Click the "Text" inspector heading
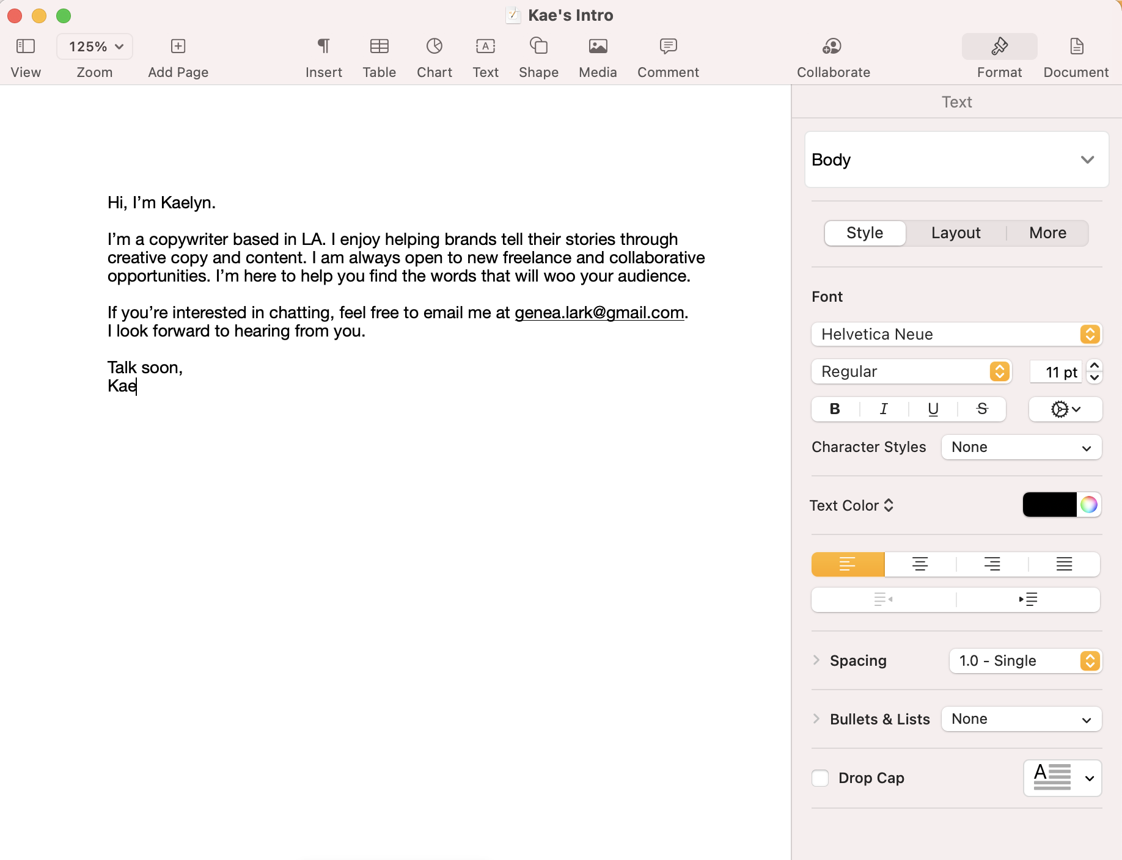 pos(956,102)
